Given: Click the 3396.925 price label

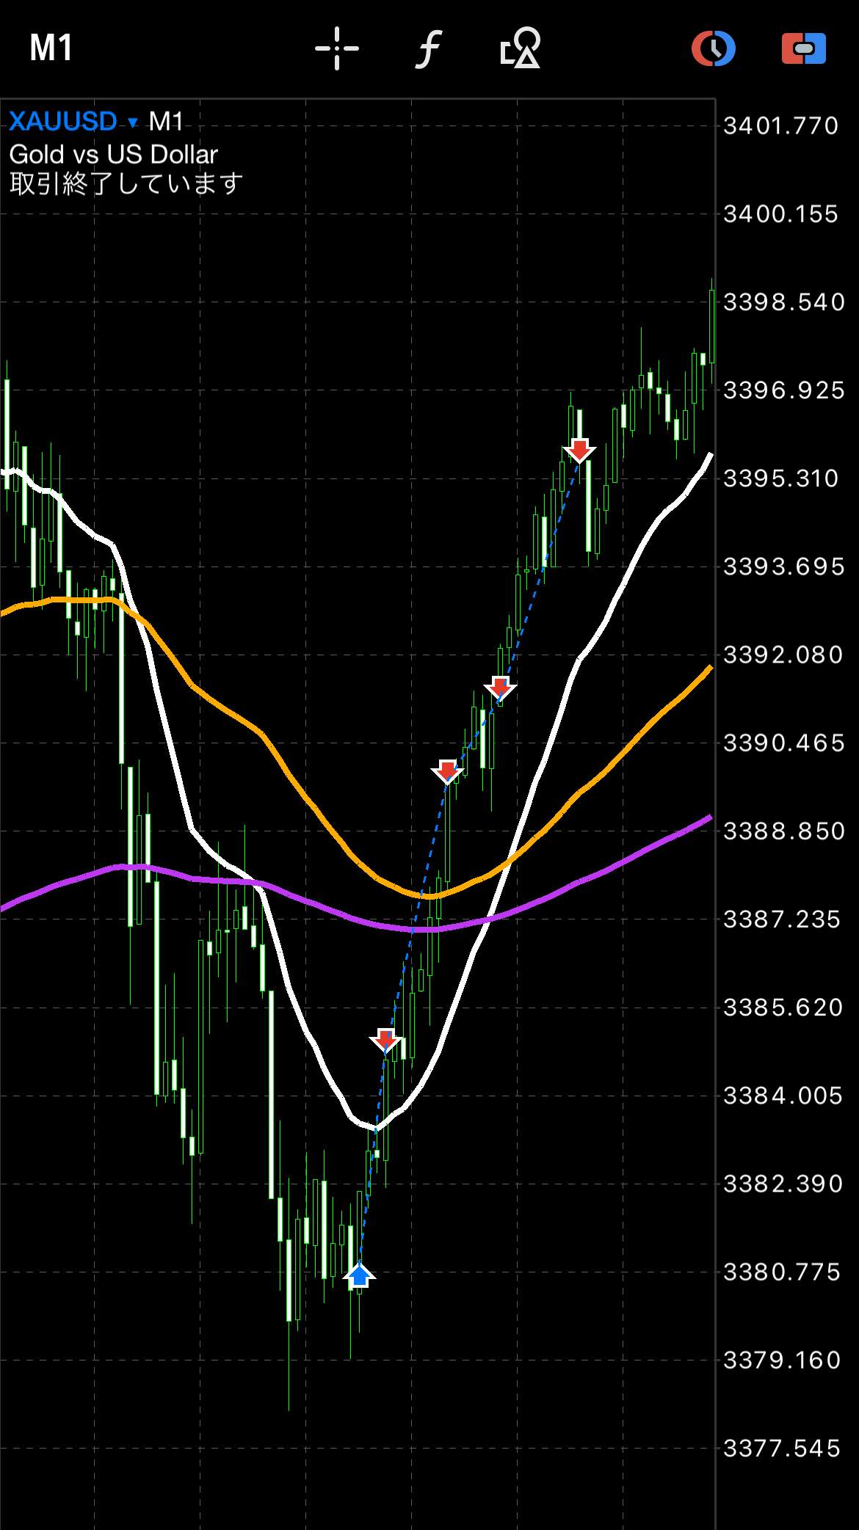Looking at the screenshot, I should tap(784, 390).
